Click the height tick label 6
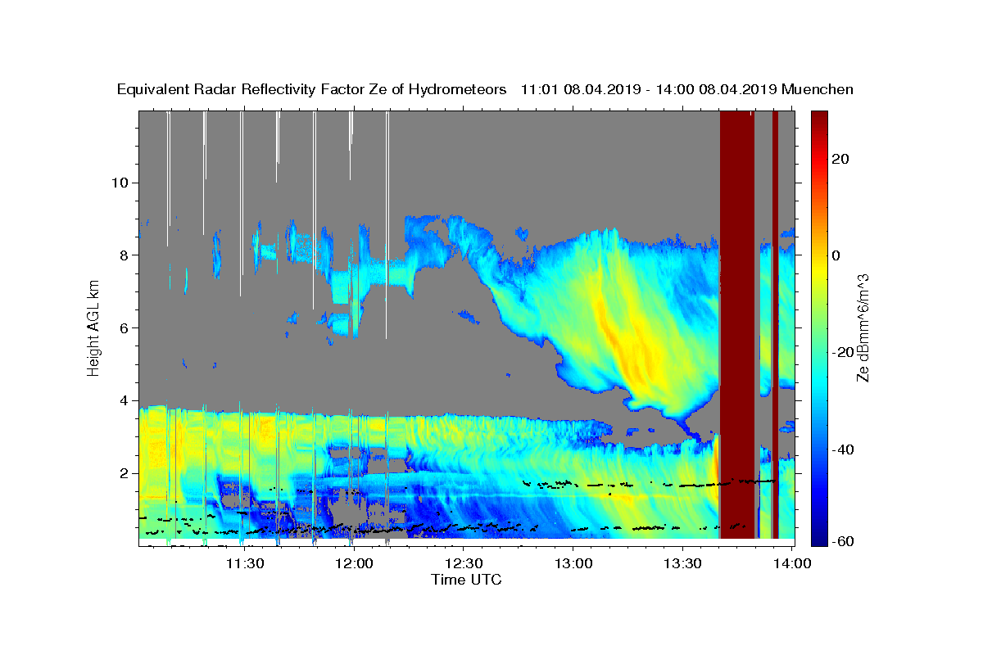This screenshot has height=655, width=983. tap(125, 327)
